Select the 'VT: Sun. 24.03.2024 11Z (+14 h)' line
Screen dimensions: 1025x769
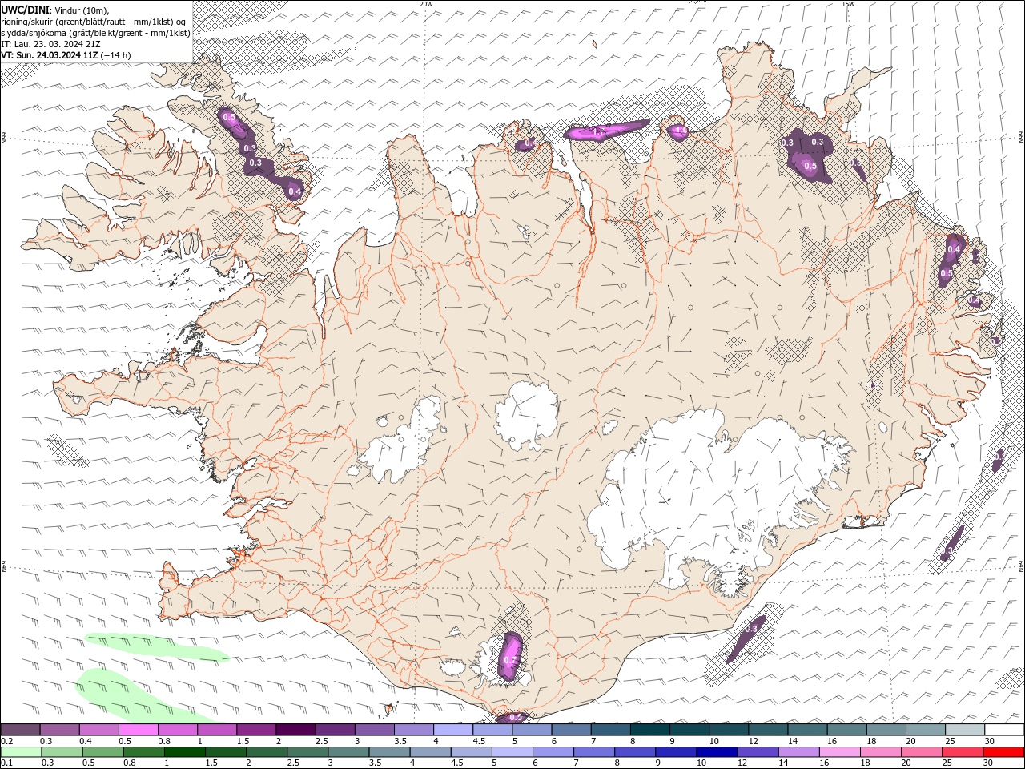[66, 55]
